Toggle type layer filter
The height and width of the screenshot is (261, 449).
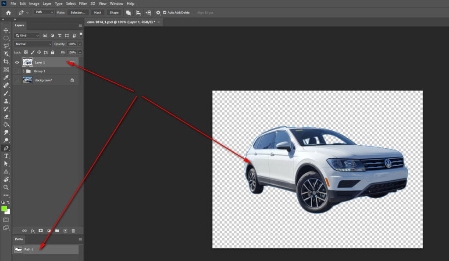coord(60,36)
